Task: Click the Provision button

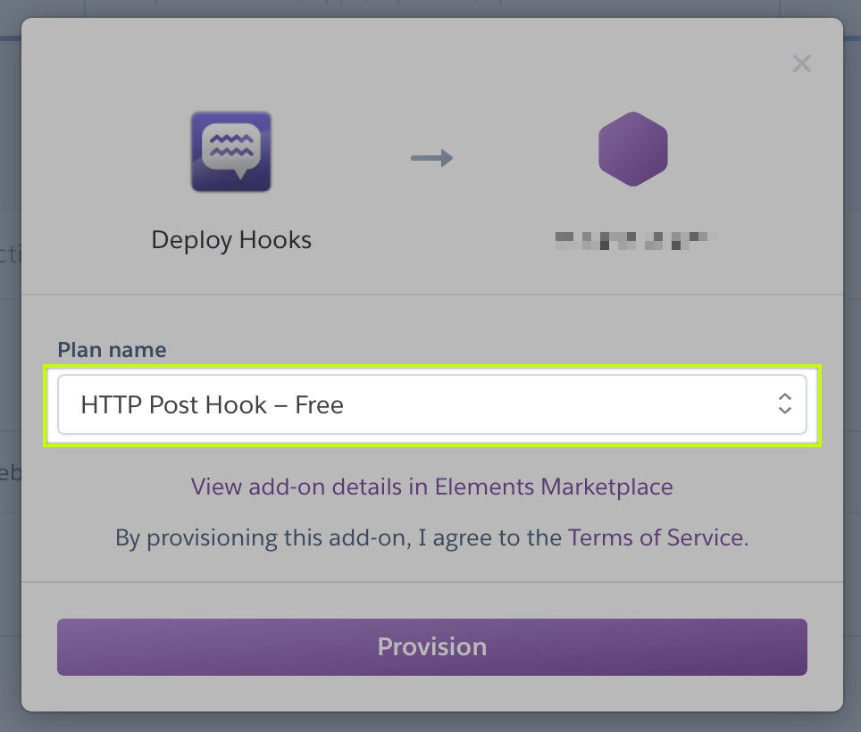Action: 432,647
